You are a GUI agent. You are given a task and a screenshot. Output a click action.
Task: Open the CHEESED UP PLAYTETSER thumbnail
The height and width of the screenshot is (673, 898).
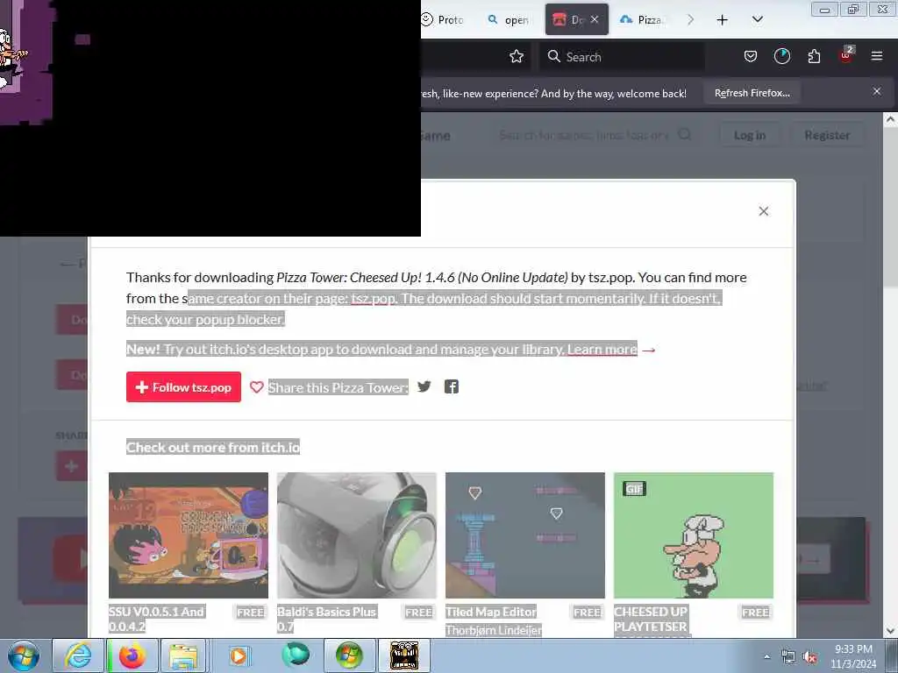[x=694, y=535]
